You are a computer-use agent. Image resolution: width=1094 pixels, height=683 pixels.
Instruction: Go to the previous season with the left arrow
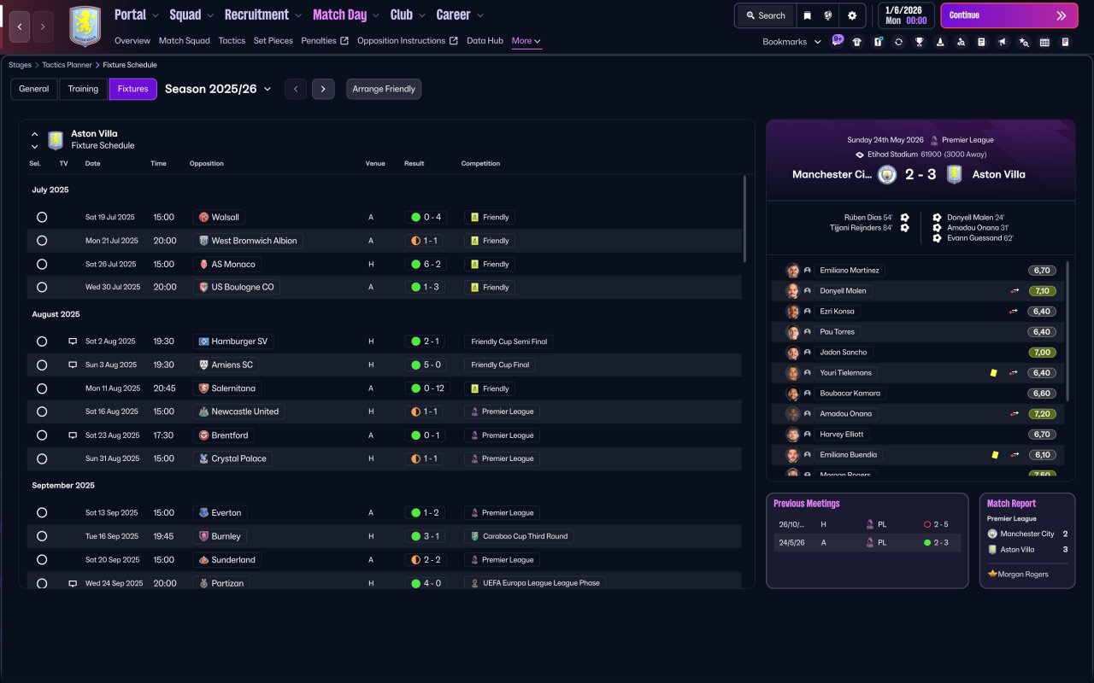coord(296,89)
